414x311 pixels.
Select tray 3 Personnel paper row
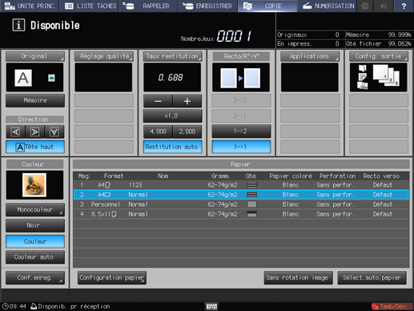[x=241, y=204]
